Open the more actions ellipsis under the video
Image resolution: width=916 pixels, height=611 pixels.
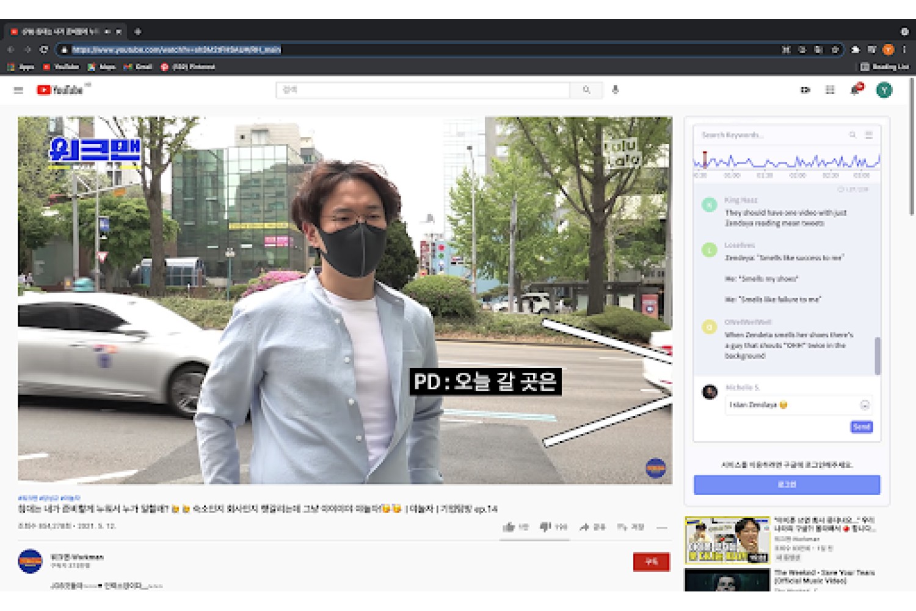662,527
